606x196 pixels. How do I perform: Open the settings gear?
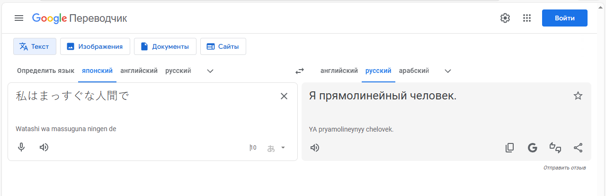coord(505,18)
